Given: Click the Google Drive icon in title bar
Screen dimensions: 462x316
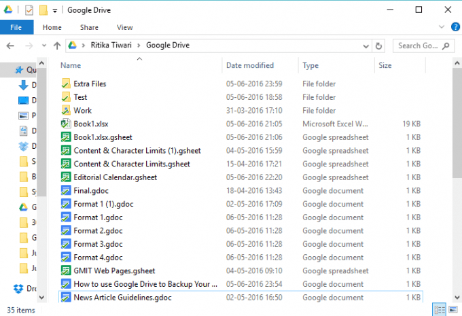Looking at the screenshot, I should click(x=8, y=10).
